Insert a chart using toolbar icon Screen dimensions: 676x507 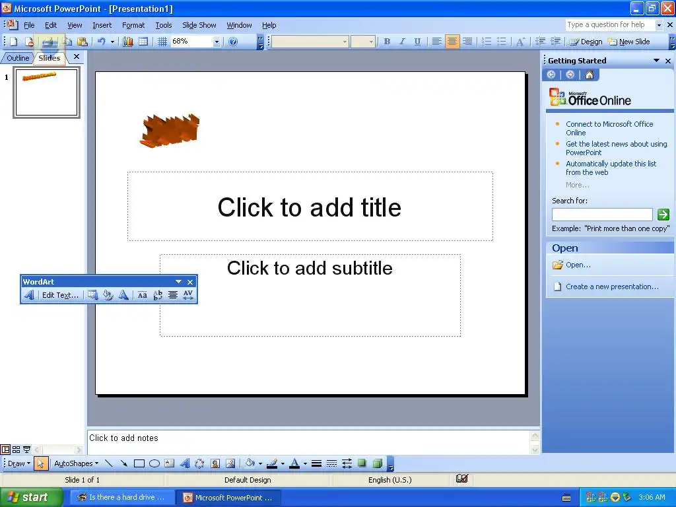128,42
